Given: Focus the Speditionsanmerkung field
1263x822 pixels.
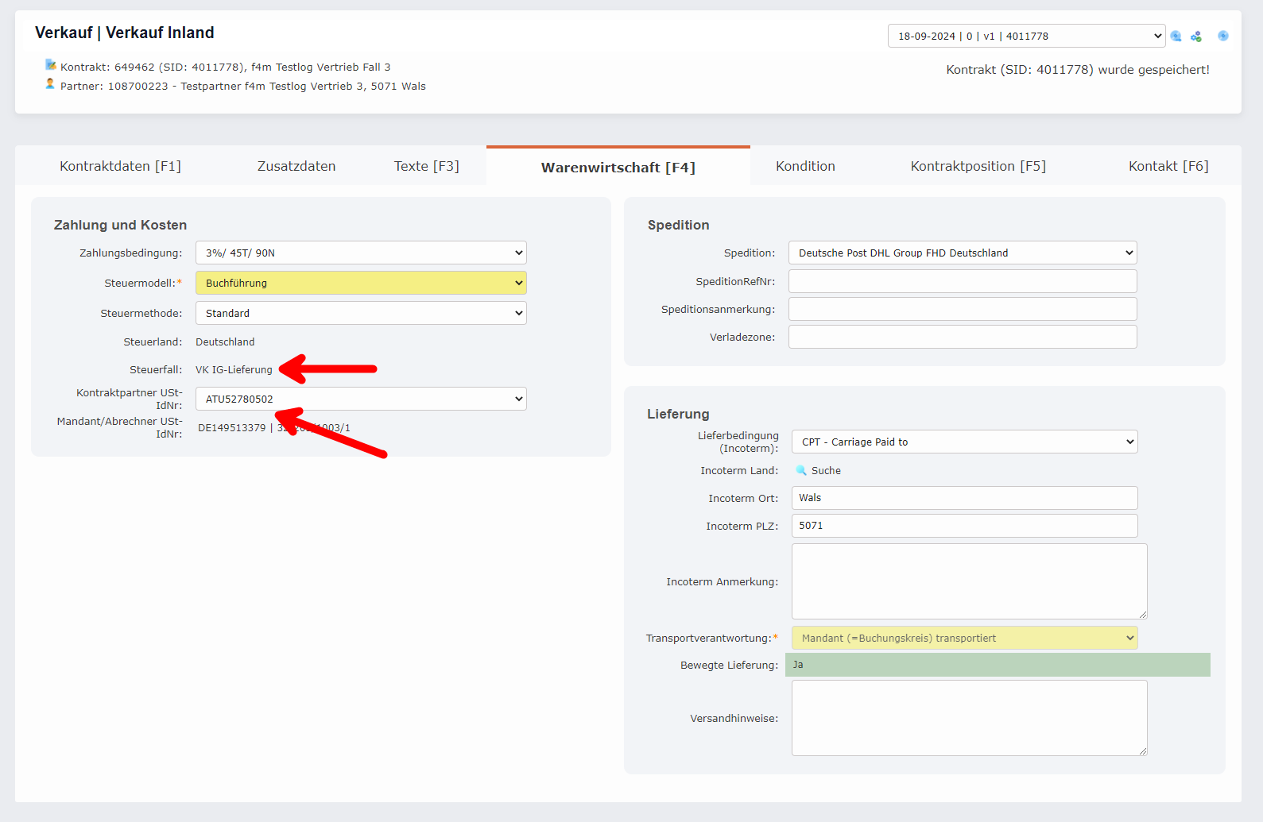Looking at the screenshot, I should [963, 309].
